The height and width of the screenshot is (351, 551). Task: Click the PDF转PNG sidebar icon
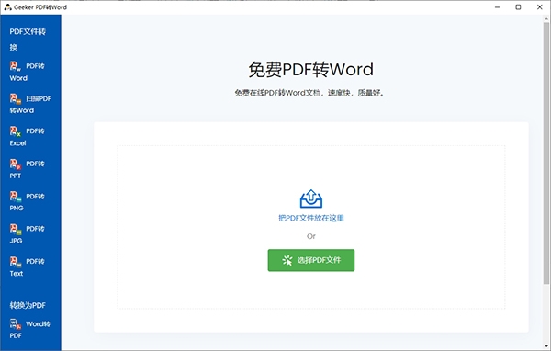click(x=15, y=197)
